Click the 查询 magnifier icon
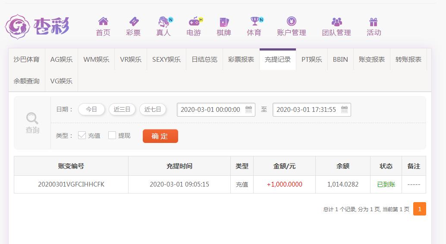 pyautogui.click(x=32, y=118)
